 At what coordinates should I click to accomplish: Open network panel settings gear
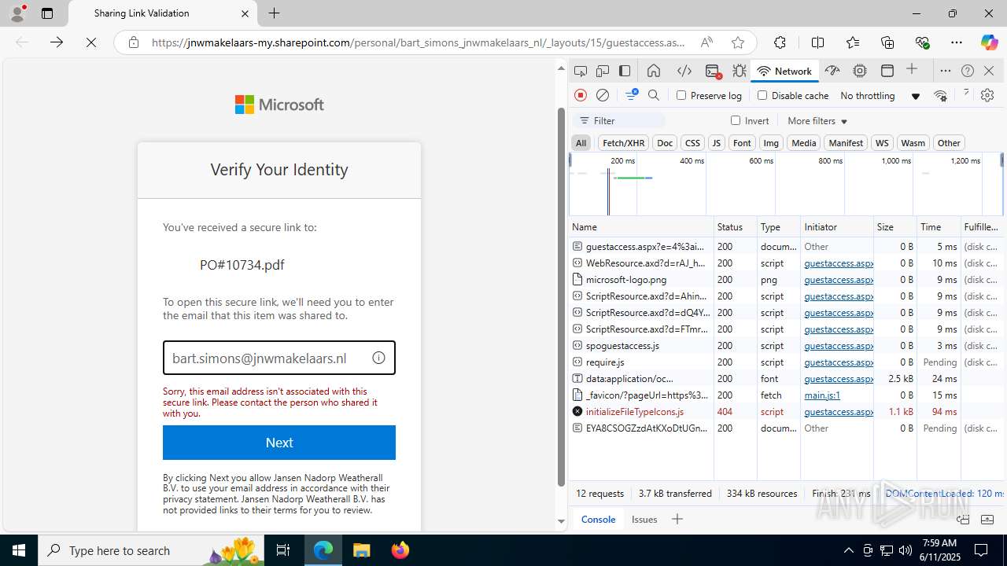tap(987, 95)
